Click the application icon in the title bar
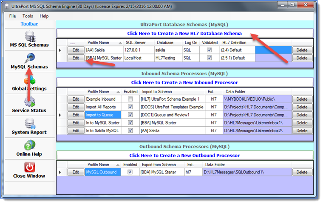The width and height of the screenshot is (323, 204). click(7, 6)
